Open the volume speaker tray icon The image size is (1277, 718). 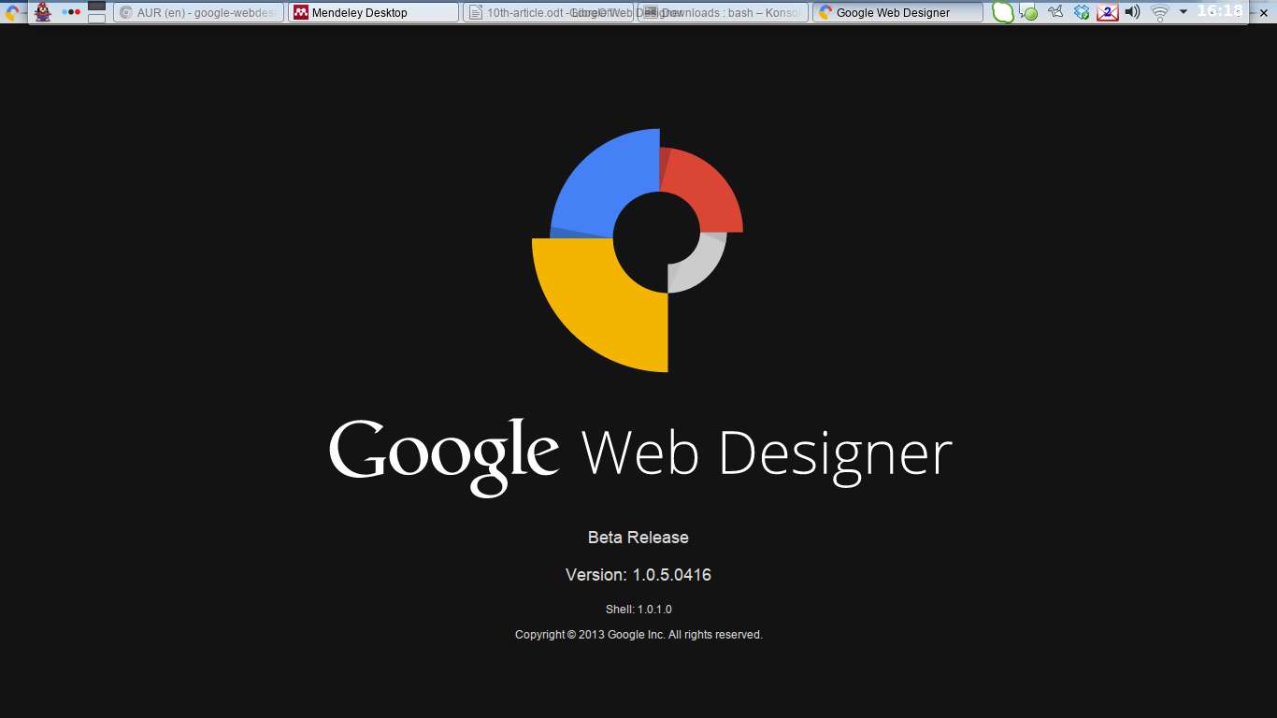(1132, 12)
